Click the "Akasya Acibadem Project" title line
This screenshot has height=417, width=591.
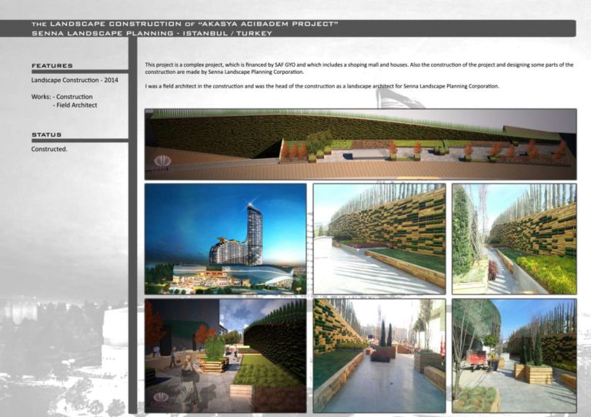(x=185, y=25)
